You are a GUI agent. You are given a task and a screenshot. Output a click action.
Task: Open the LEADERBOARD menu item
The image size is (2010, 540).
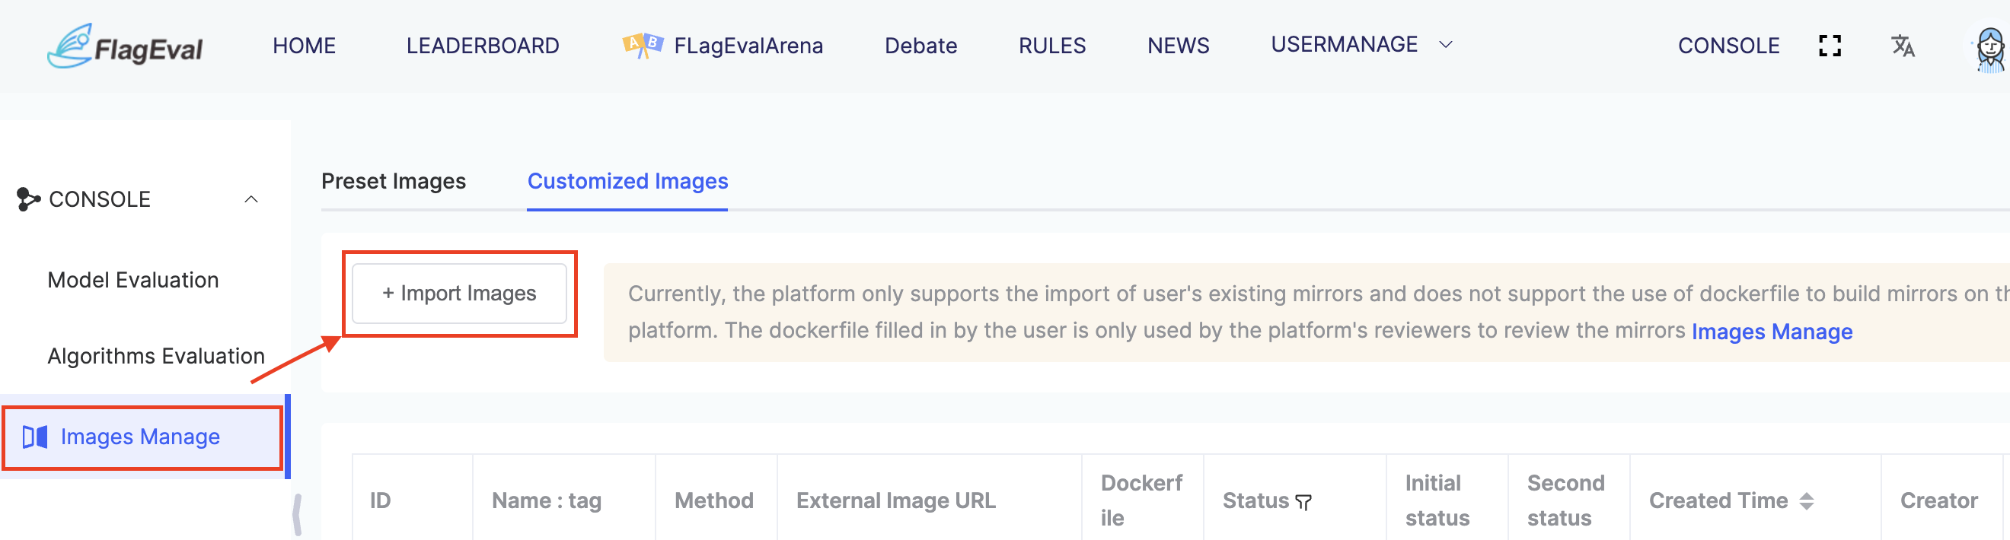(x=482, y=46)
